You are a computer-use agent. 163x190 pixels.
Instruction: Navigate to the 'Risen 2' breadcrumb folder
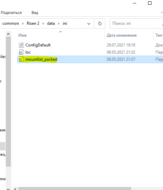tap(33, 23)
